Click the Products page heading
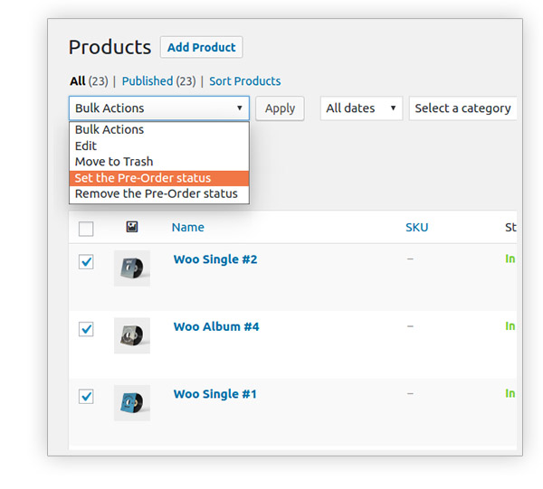543x489 pixels. 110,47
